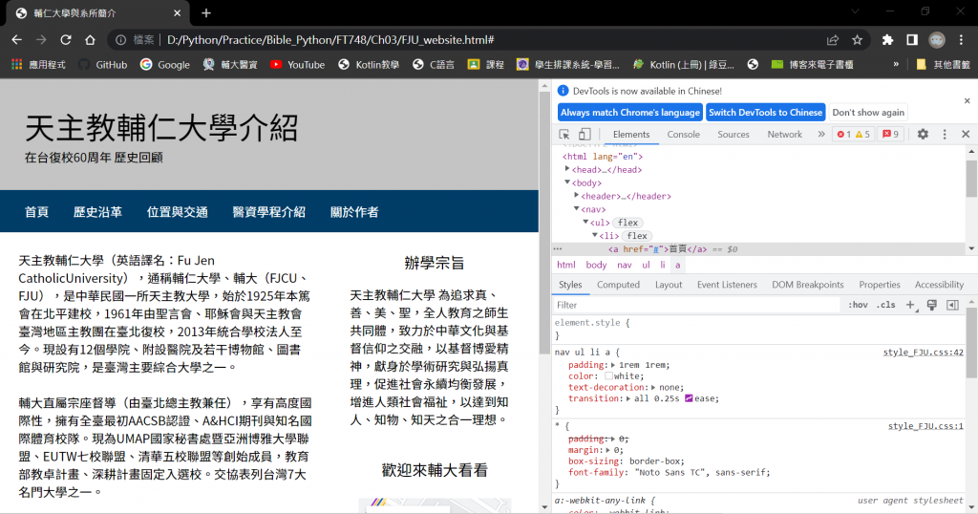The width and height of the screenshot is (978, 514).
Task: Switch to the Network tab
Action: (785, 134)
